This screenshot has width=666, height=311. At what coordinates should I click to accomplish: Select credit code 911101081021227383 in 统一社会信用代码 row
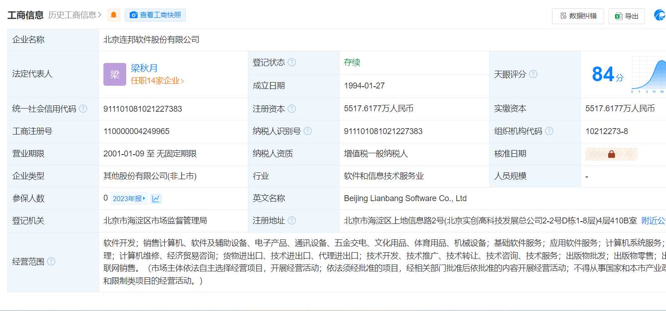click(143, 109)
